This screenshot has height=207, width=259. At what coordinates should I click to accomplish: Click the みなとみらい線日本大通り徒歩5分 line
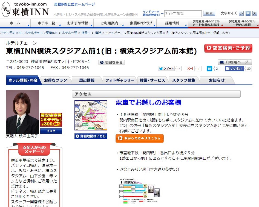point(148,169)
